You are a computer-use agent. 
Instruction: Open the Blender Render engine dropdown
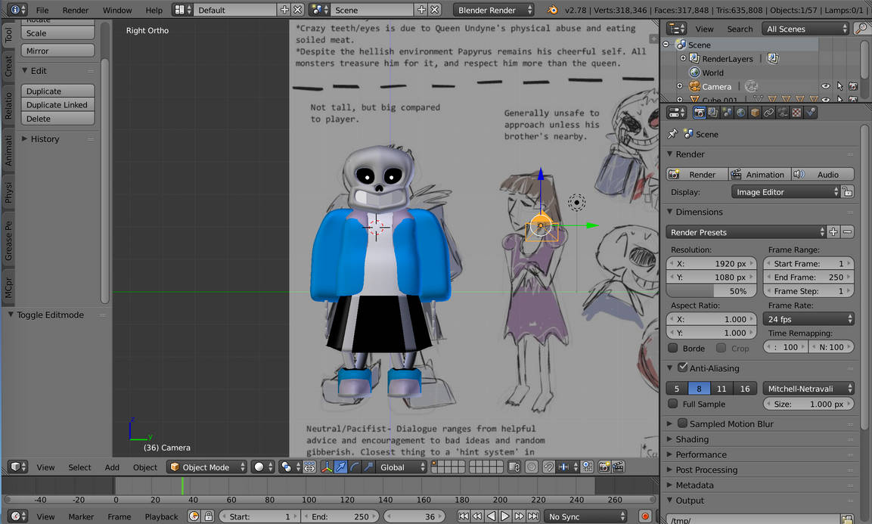[x=494, y=10]
